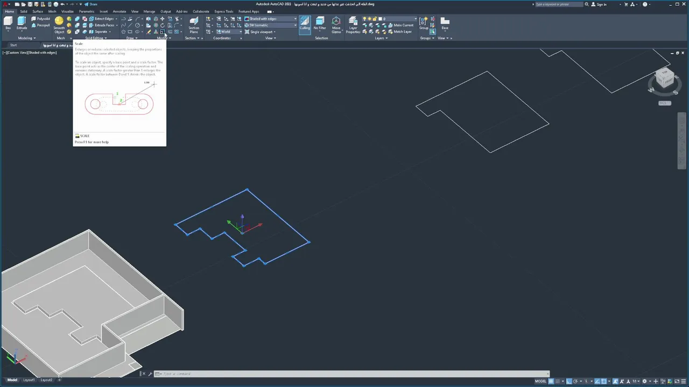
Task: Click the Make Current layer button
Action: 400,25
